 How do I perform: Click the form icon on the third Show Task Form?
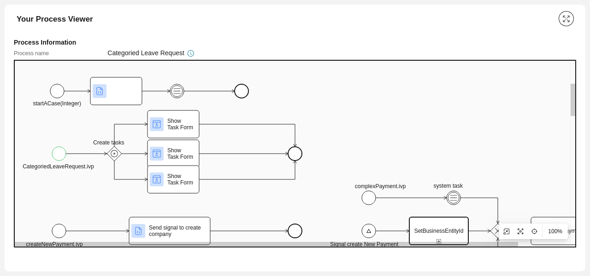[157, 179]
